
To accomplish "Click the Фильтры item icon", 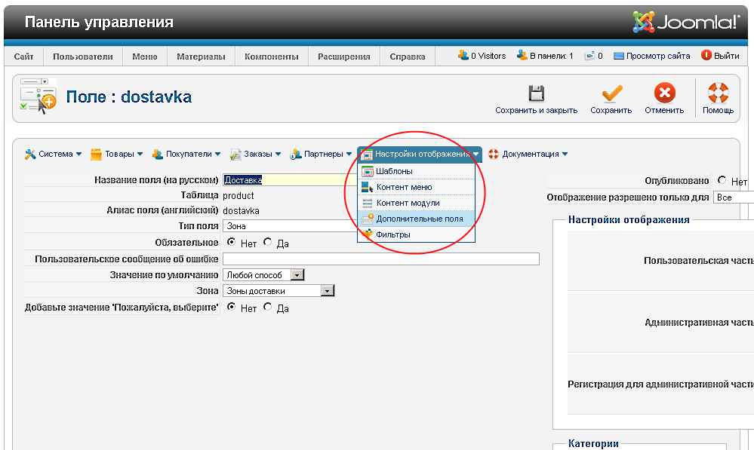I will [x=368, y=234].
